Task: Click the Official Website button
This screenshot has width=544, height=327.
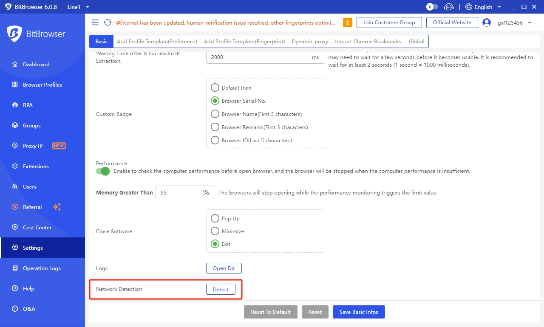Action: 452,23
